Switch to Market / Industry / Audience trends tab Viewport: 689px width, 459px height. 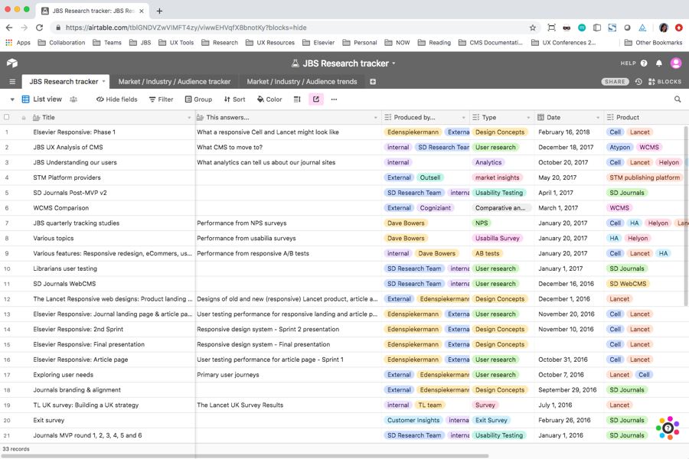pos(302,81)
